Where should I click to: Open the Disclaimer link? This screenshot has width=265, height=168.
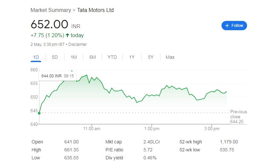[77, 44]
